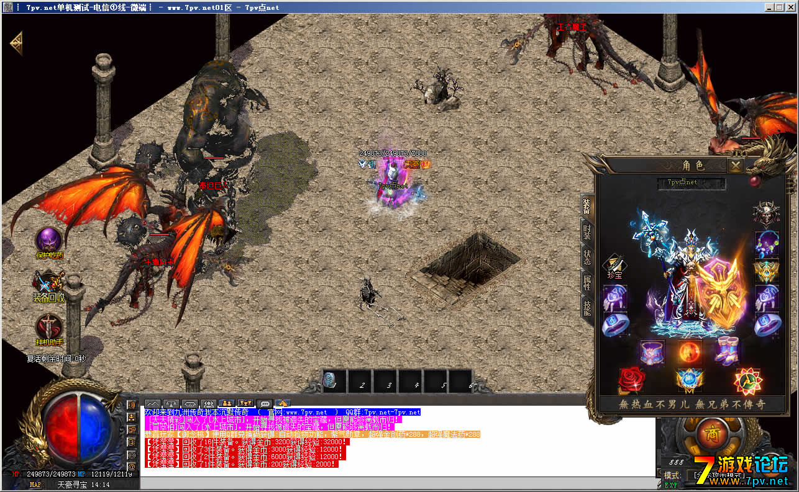Viewport: 799px width, 492px height.
Task: Click quick slot 1 containing the scroll item
Action: 334,381
